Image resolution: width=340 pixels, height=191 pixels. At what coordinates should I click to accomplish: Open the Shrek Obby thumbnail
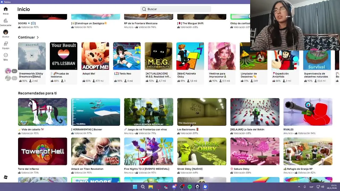coord(202,151)
